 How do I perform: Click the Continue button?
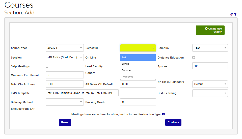coord(173,122)
